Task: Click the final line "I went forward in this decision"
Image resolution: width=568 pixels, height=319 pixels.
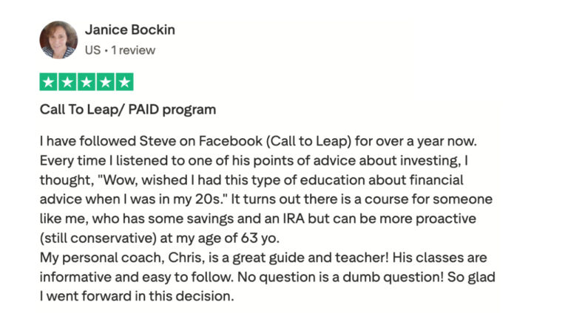Action: tap(137, 298)
